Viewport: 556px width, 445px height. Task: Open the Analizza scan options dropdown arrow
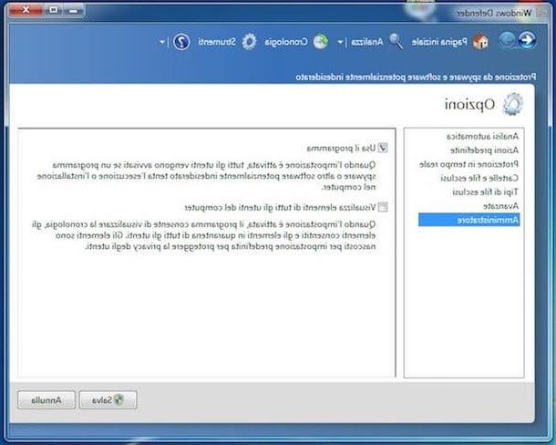(x=340, y=42)
